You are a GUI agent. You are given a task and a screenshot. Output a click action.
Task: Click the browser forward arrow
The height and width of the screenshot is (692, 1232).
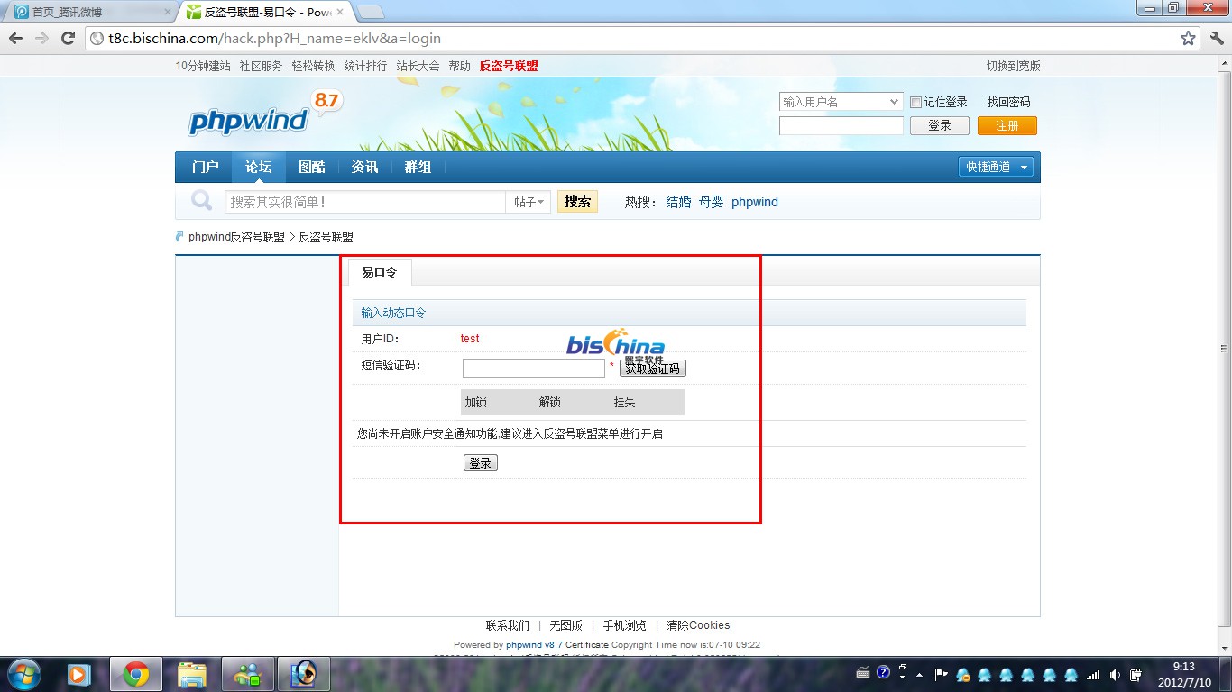click(41, 39)
